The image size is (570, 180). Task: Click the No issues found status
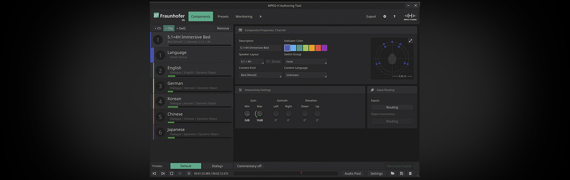[399, 166]
